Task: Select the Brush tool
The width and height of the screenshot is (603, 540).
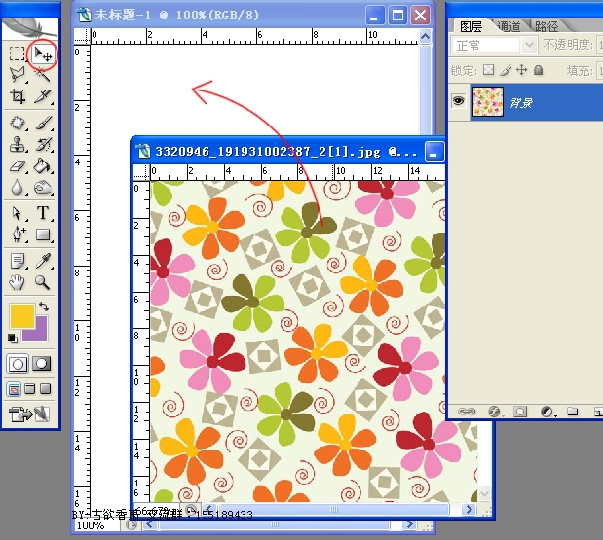Action: (x=43, y=123)
